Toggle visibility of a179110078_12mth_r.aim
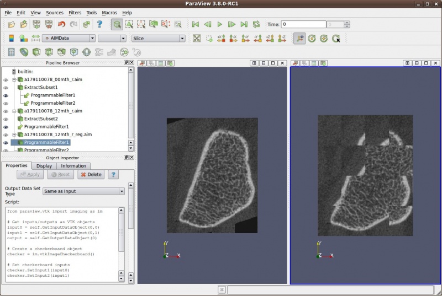Viewport: 442px width, 296px height. point(6,111)
